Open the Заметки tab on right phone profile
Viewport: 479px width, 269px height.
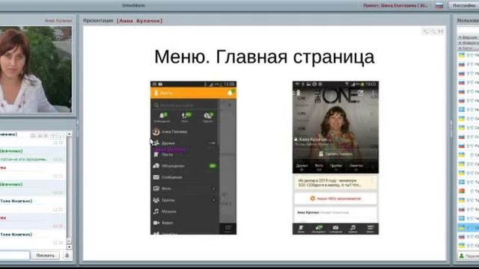356,167
